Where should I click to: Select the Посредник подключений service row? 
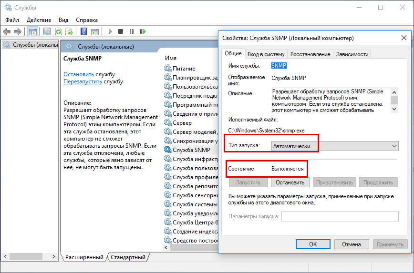191,96
